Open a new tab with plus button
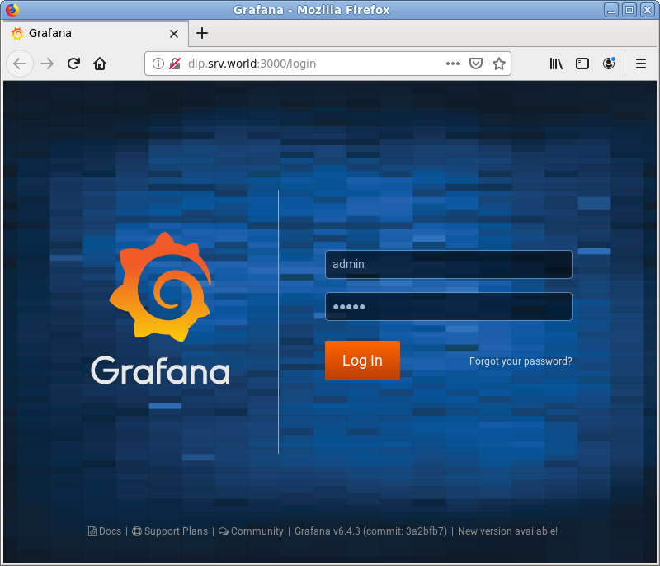This screenshot has width=660, height=566. coord(202,33)
